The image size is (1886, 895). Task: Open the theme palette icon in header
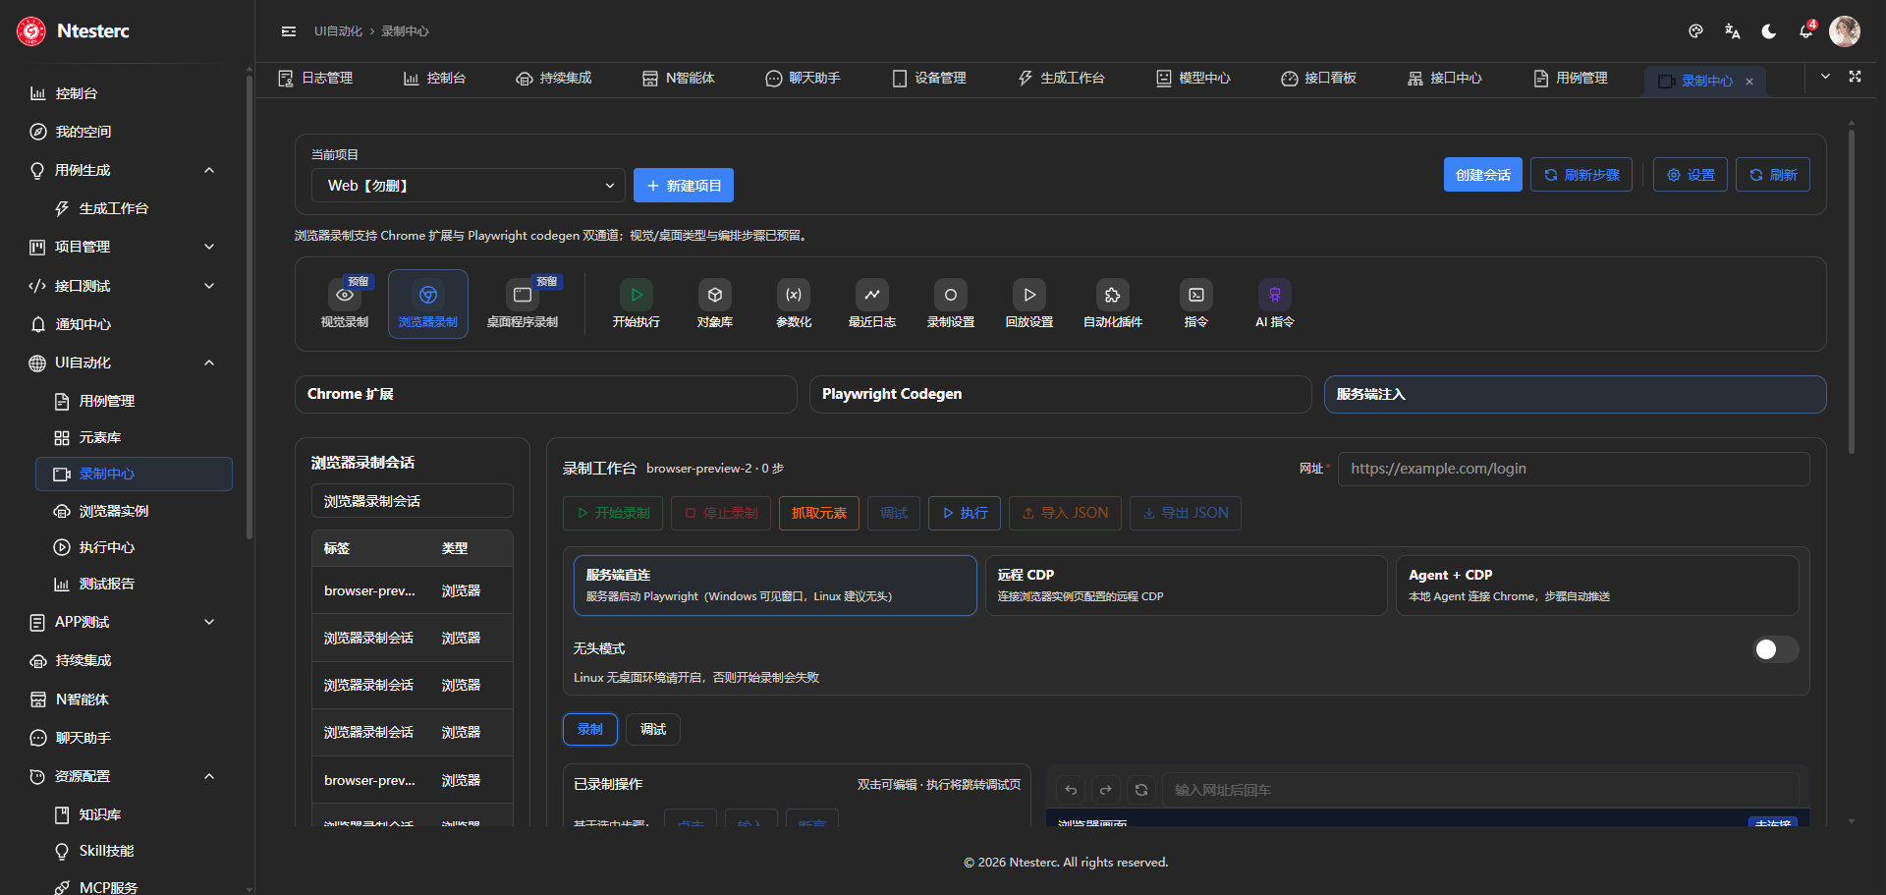(1695, 31)
